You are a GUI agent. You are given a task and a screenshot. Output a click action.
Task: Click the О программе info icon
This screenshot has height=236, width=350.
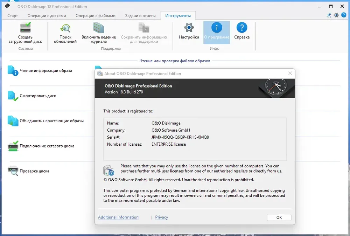(217, 28)
